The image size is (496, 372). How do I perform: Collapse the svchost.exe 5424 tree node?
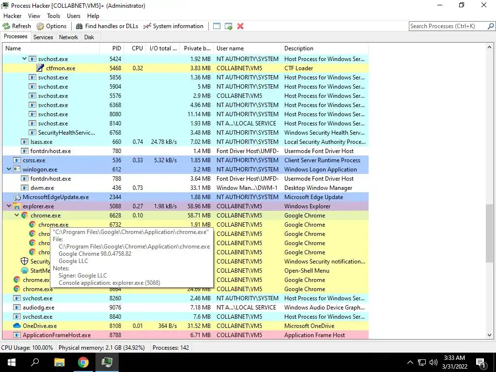point(24,59)
